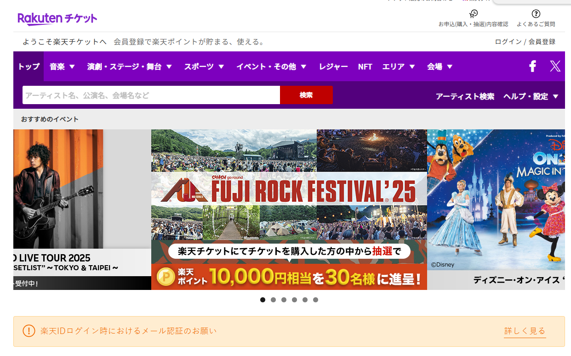Open the レジャー menu item
This screenshot has width=571, height=356.
[x=333, y=67]
